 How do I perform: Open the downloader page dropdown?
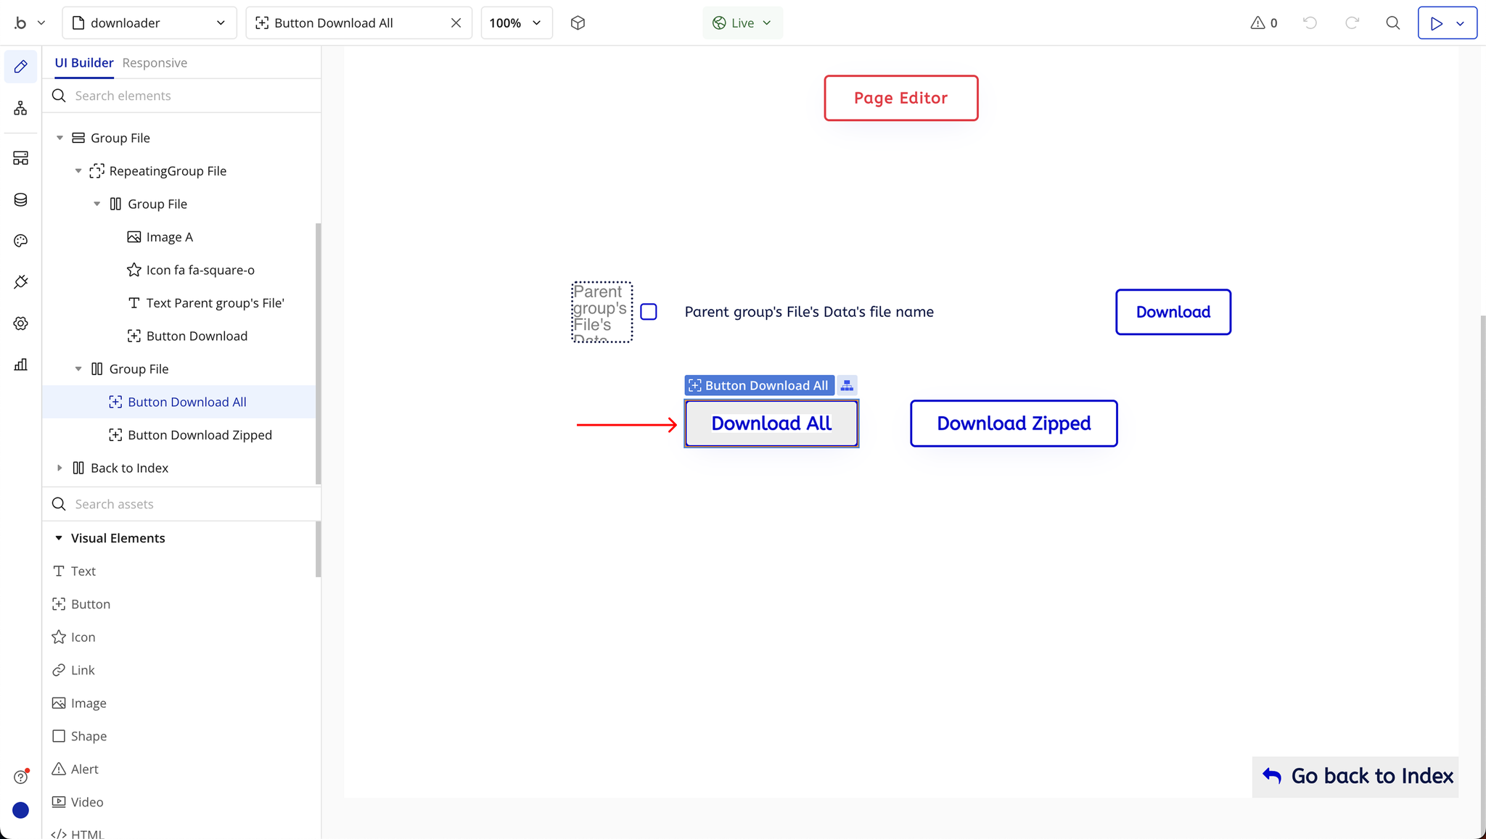click(x=149, y=23)
